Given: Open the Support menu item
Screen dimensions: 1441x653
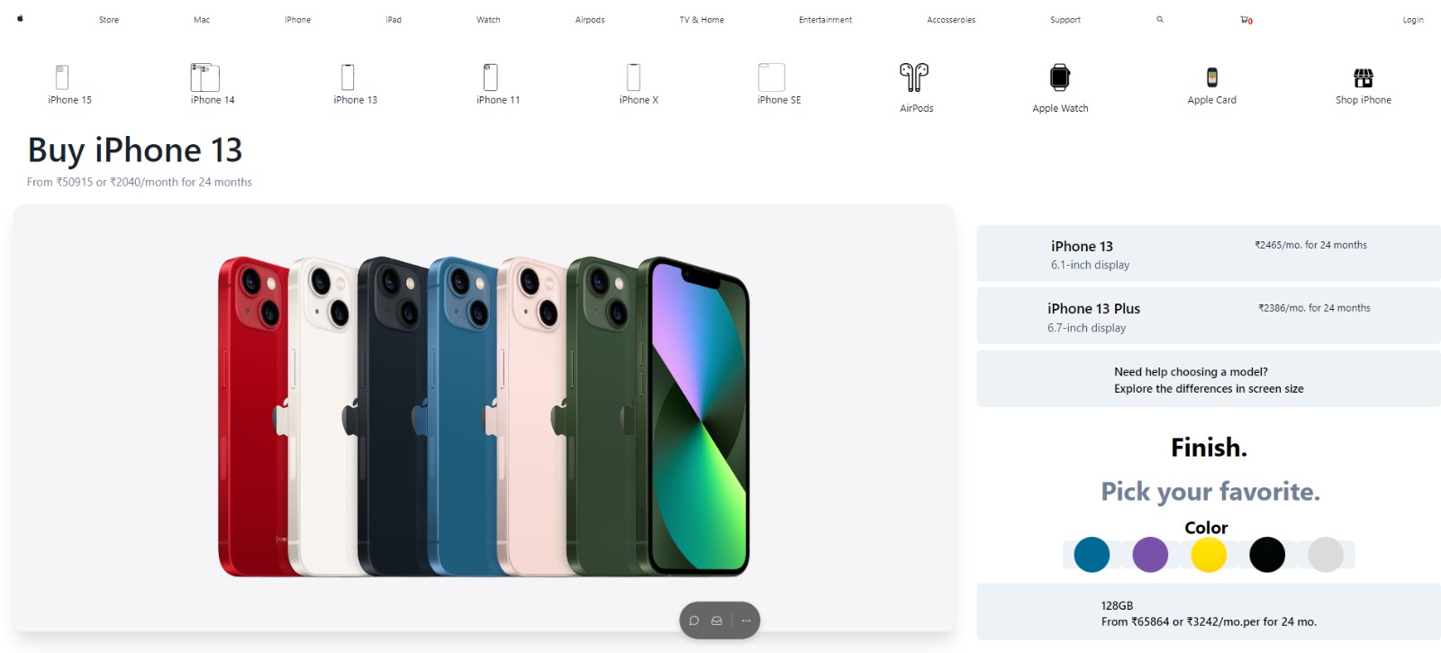Looking at the screenshot, I should point(1065,20).
